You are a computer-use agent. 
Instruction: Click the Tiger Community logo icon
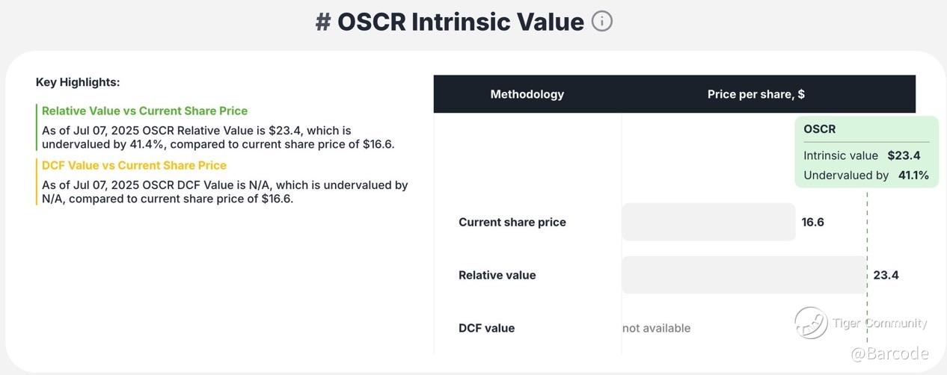click(811, 323)
